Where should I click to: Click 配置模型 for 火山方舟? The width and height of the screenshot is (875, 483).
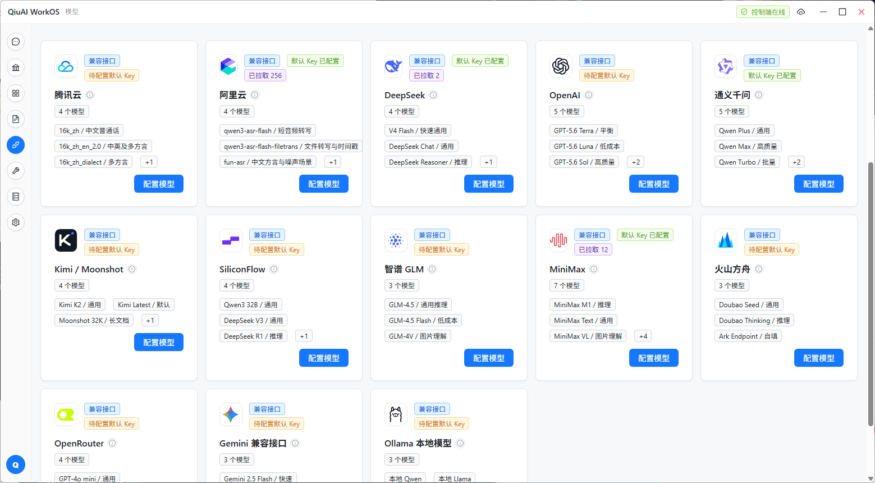coord(819,358)
